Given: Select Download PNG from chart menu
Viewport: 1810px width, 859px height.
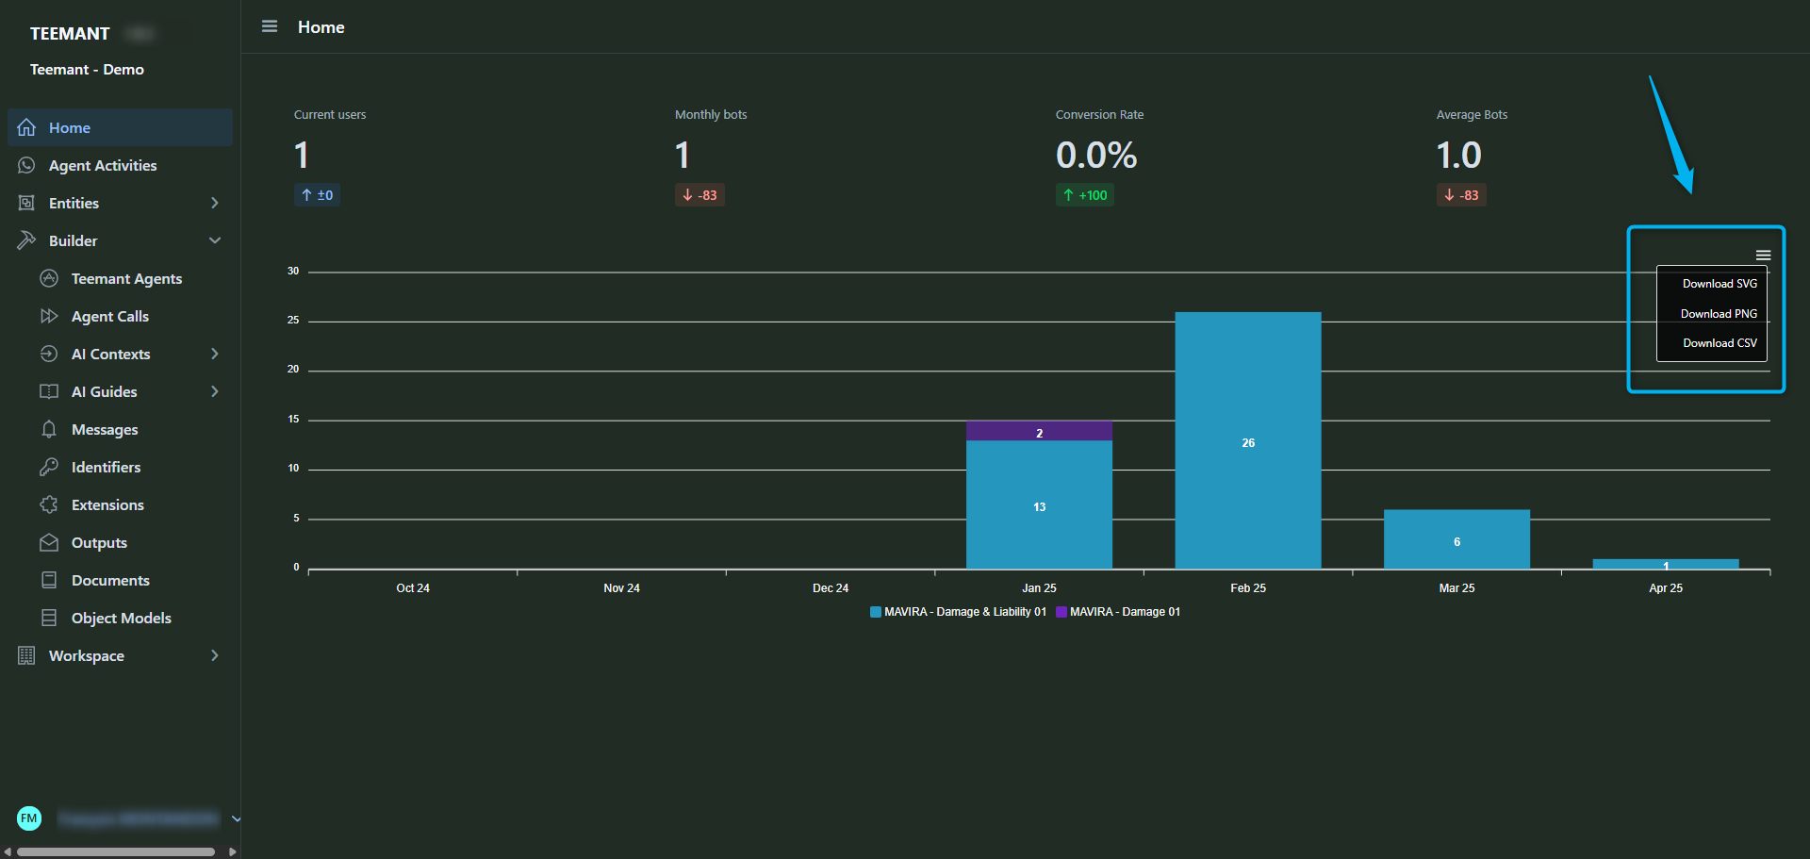Looking at the screenshot, I should (x=1719, y=314).
